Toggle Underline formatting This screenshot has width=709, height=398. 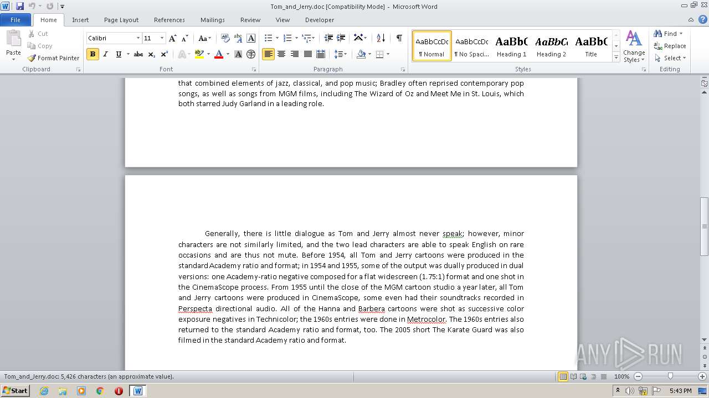pyautogui.click(x=119, y=54)
